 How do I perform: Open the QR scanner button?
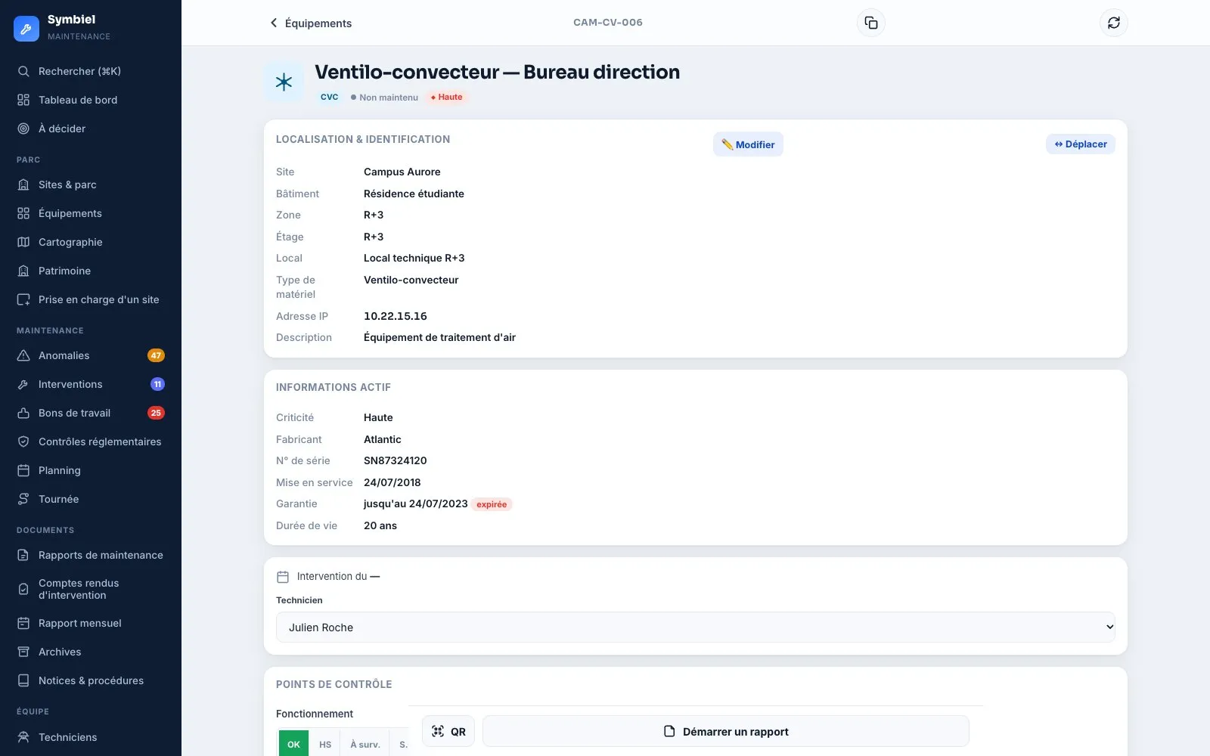[448, 731]
